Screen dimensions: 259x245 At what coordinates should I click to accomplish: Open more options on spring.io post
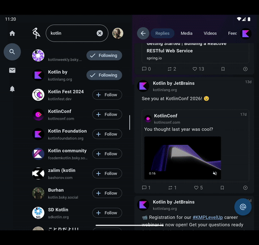click(246, 69)
